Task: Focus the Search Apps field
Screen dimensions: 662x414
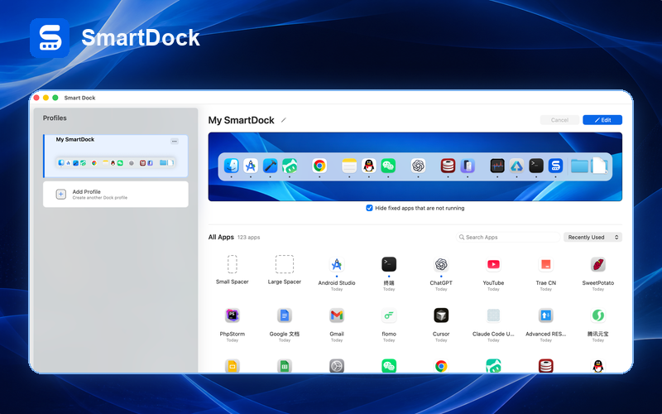Action: (x=508, y=237)
